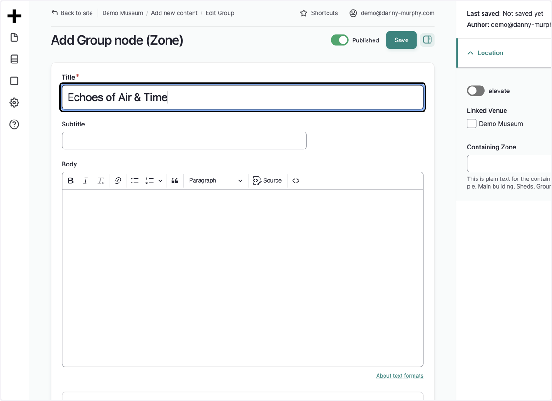Insert a link using the Link icon
Viewport: 552px width, 401px height.
coord(118,181)
